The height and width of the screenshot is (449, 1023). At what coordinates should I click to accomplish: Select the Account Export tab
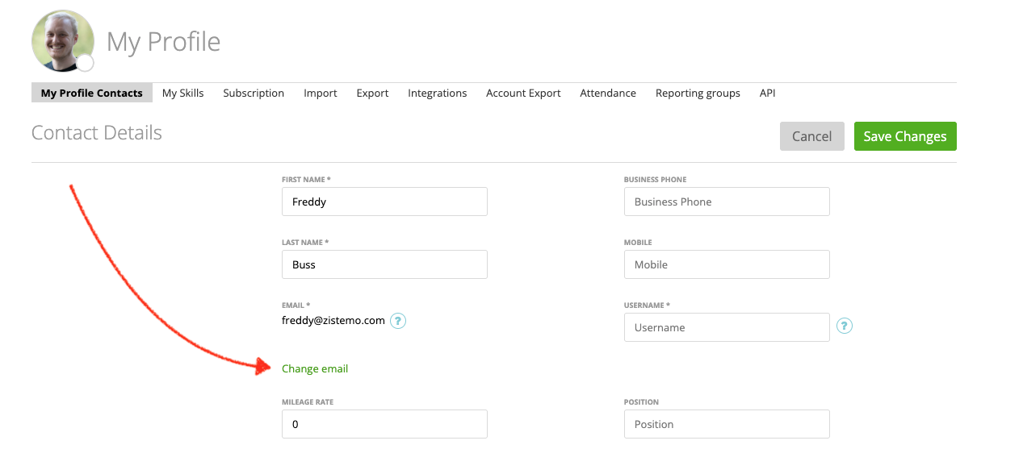coord(523,94)
